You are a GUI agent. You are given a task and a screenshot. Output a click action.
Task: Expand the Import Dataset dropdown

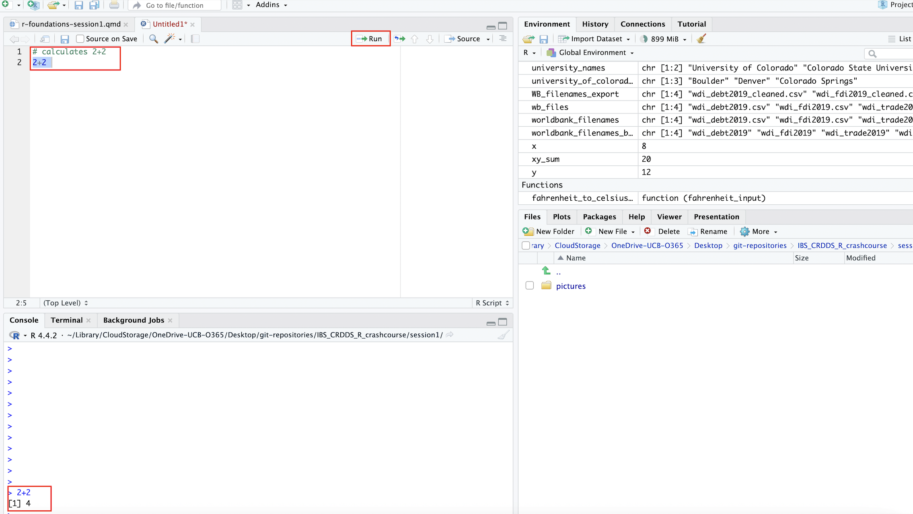click(x=595, y=39)
